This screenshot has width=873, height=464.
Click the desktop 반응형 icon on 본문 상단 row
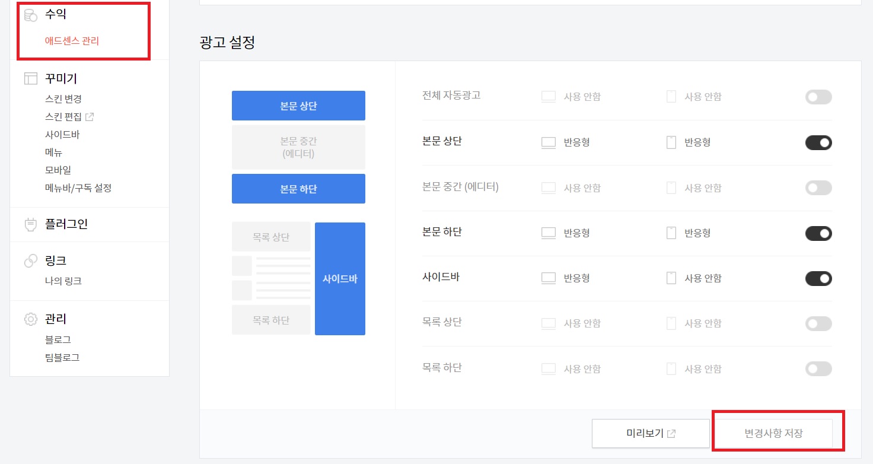549,142
